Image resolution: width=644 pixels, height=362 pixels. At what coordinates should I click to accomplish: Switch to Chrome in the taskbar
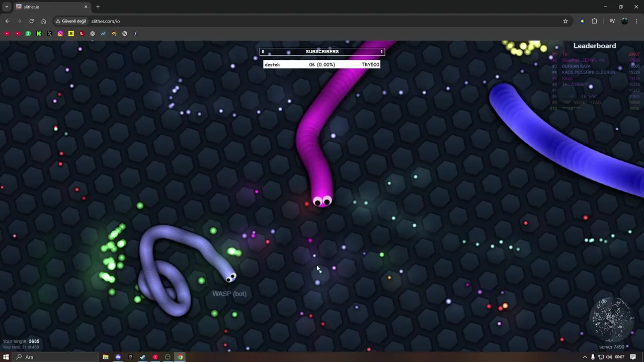[x=180, y=357]
